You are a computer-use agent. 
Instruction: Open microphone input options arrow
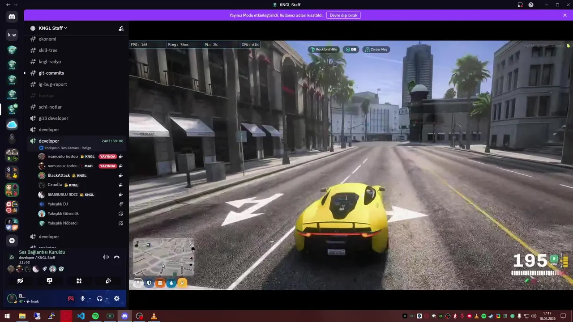(x=90, y=298)
